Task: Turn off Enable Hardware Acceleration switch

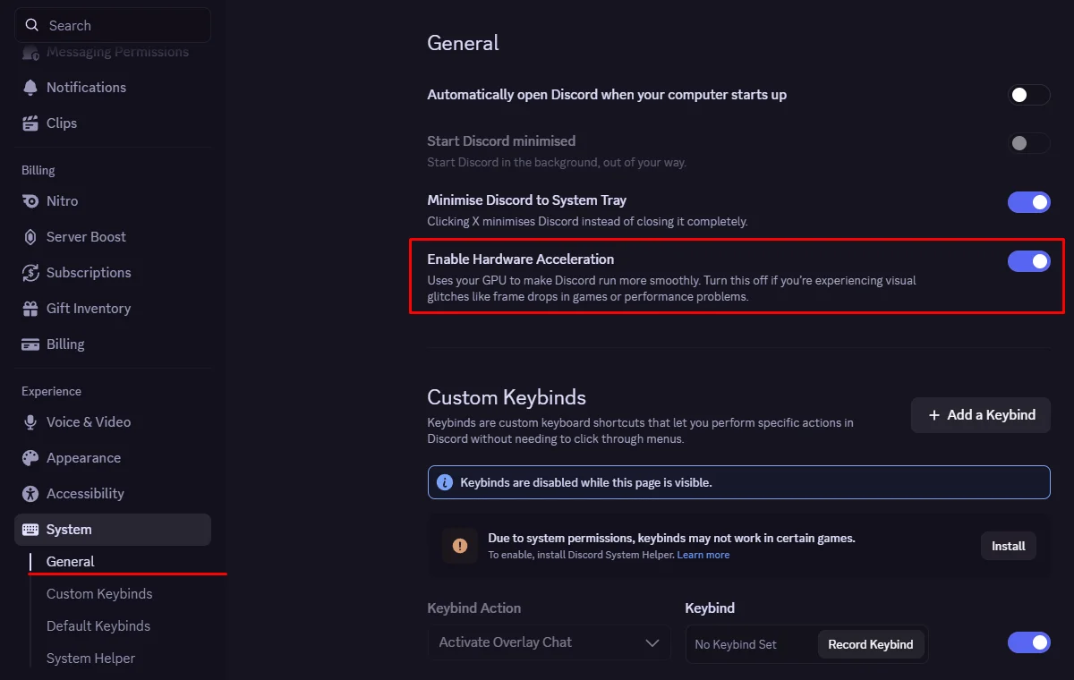Action: [1028, 261]
